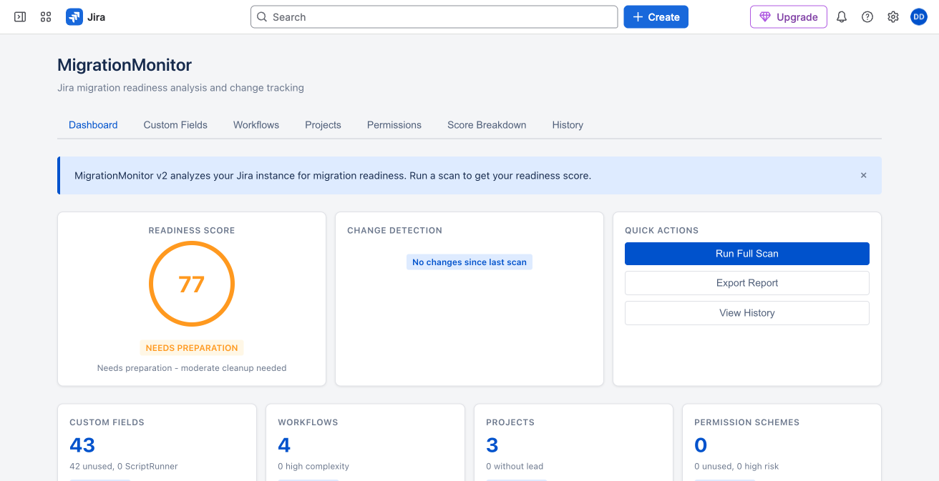The image size is (939, 481).
Task: Open the app switcher grid icon
Action: click(x=46, y=16)
